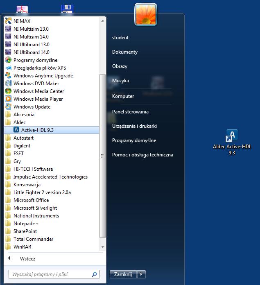This screenshot has height=285, width=260.
Task: Open Dokumenty from the right pane
Action: 125,52
